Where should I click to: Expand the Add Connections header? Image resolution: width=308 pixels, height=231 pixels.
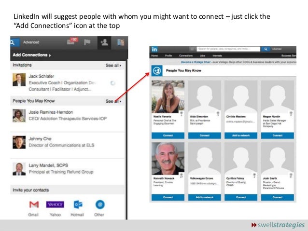click(x=32, y=55)
